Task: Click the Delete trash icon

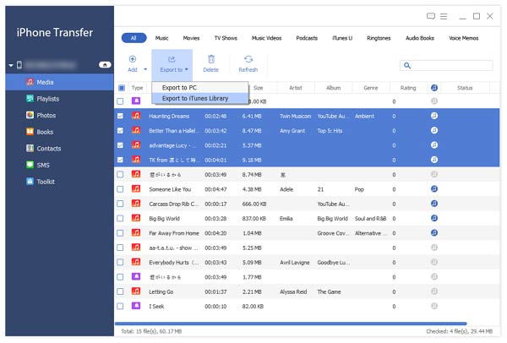Action: [211, 59]
